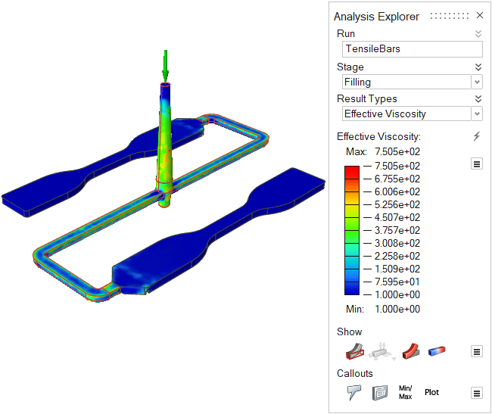Close the Analysis Explorer panel

click(x=479, y=15)
